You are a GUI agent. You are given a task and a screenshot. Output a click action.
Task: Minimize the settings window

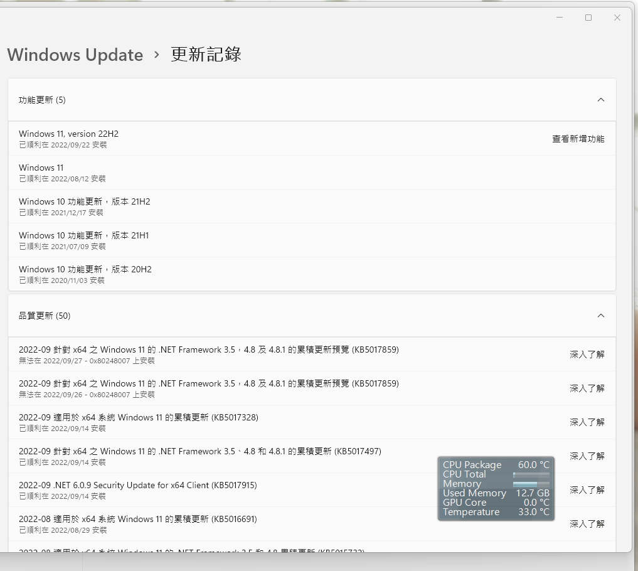point(560,18)
